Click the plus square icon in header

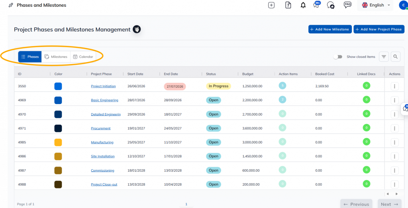(271, 5)
